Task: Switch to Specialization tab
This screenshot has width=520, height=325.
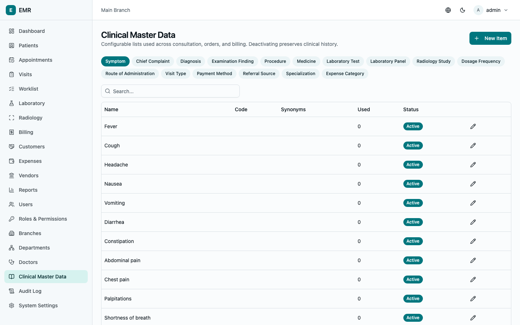Action: (x=300, y=74)
